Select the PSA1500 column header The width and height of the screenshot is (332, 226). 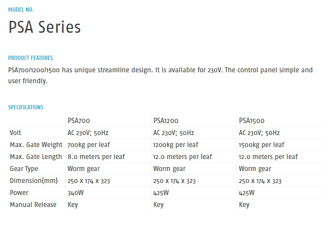click(x=252, y=121)
